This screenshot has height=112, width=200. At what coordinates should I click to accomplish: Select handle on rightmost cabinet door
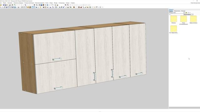click(139, 74)
